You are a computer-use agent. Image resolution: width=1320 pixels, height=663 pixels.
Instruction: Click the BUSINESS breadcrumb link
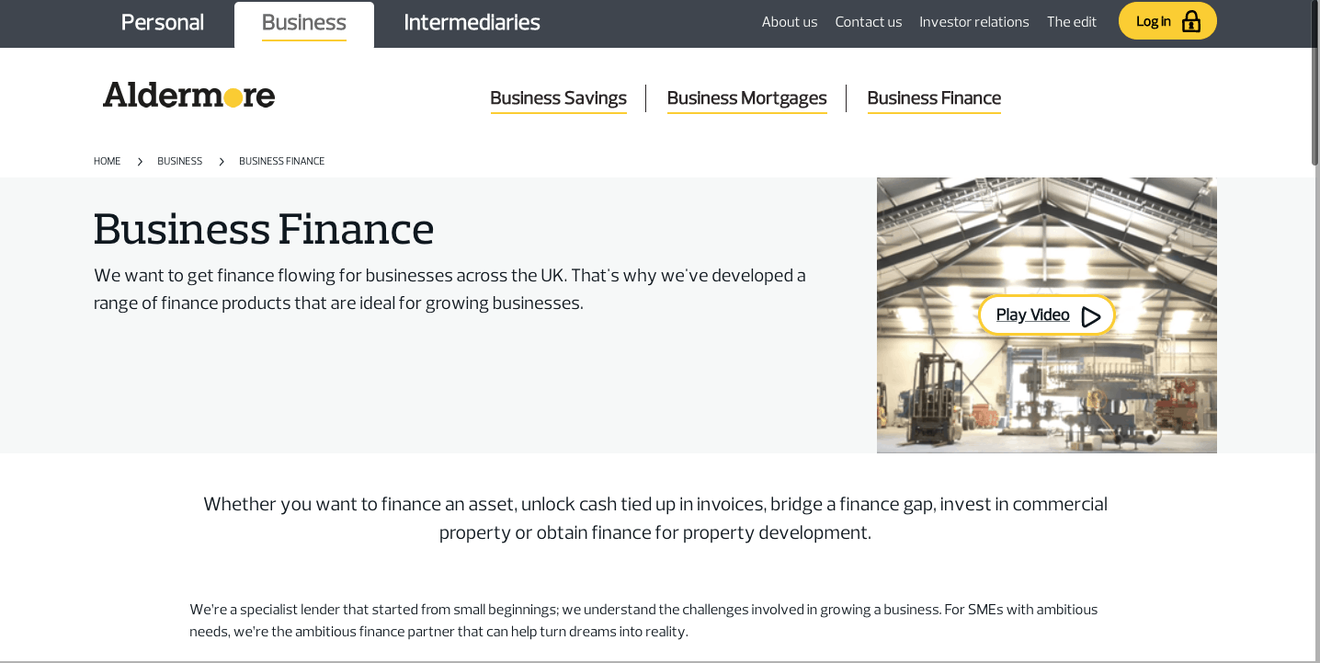179,162
